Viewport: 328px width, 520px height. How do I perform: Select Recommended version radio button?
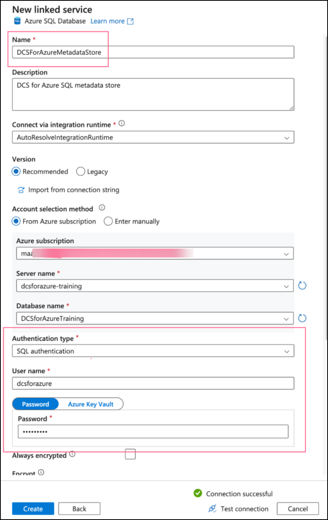coord(16,172)
